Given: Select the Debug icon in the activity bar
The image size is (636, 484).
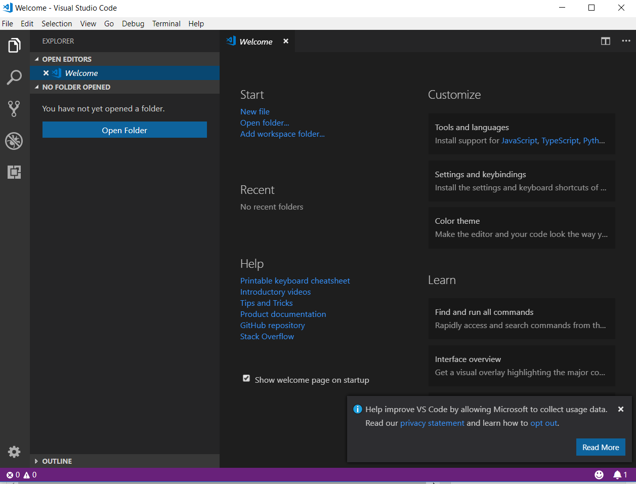Looking at the screenshot, I should (x=14, y=141).
